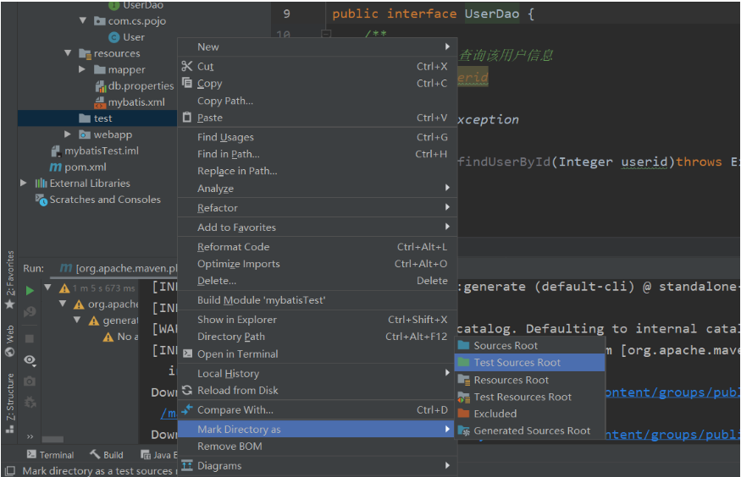Click the Compare With icon
741x477 pixels.
click(187, 409)
